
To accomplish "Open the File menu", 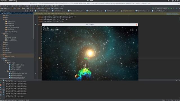I will pyautogui.click(x=1, y=6).
